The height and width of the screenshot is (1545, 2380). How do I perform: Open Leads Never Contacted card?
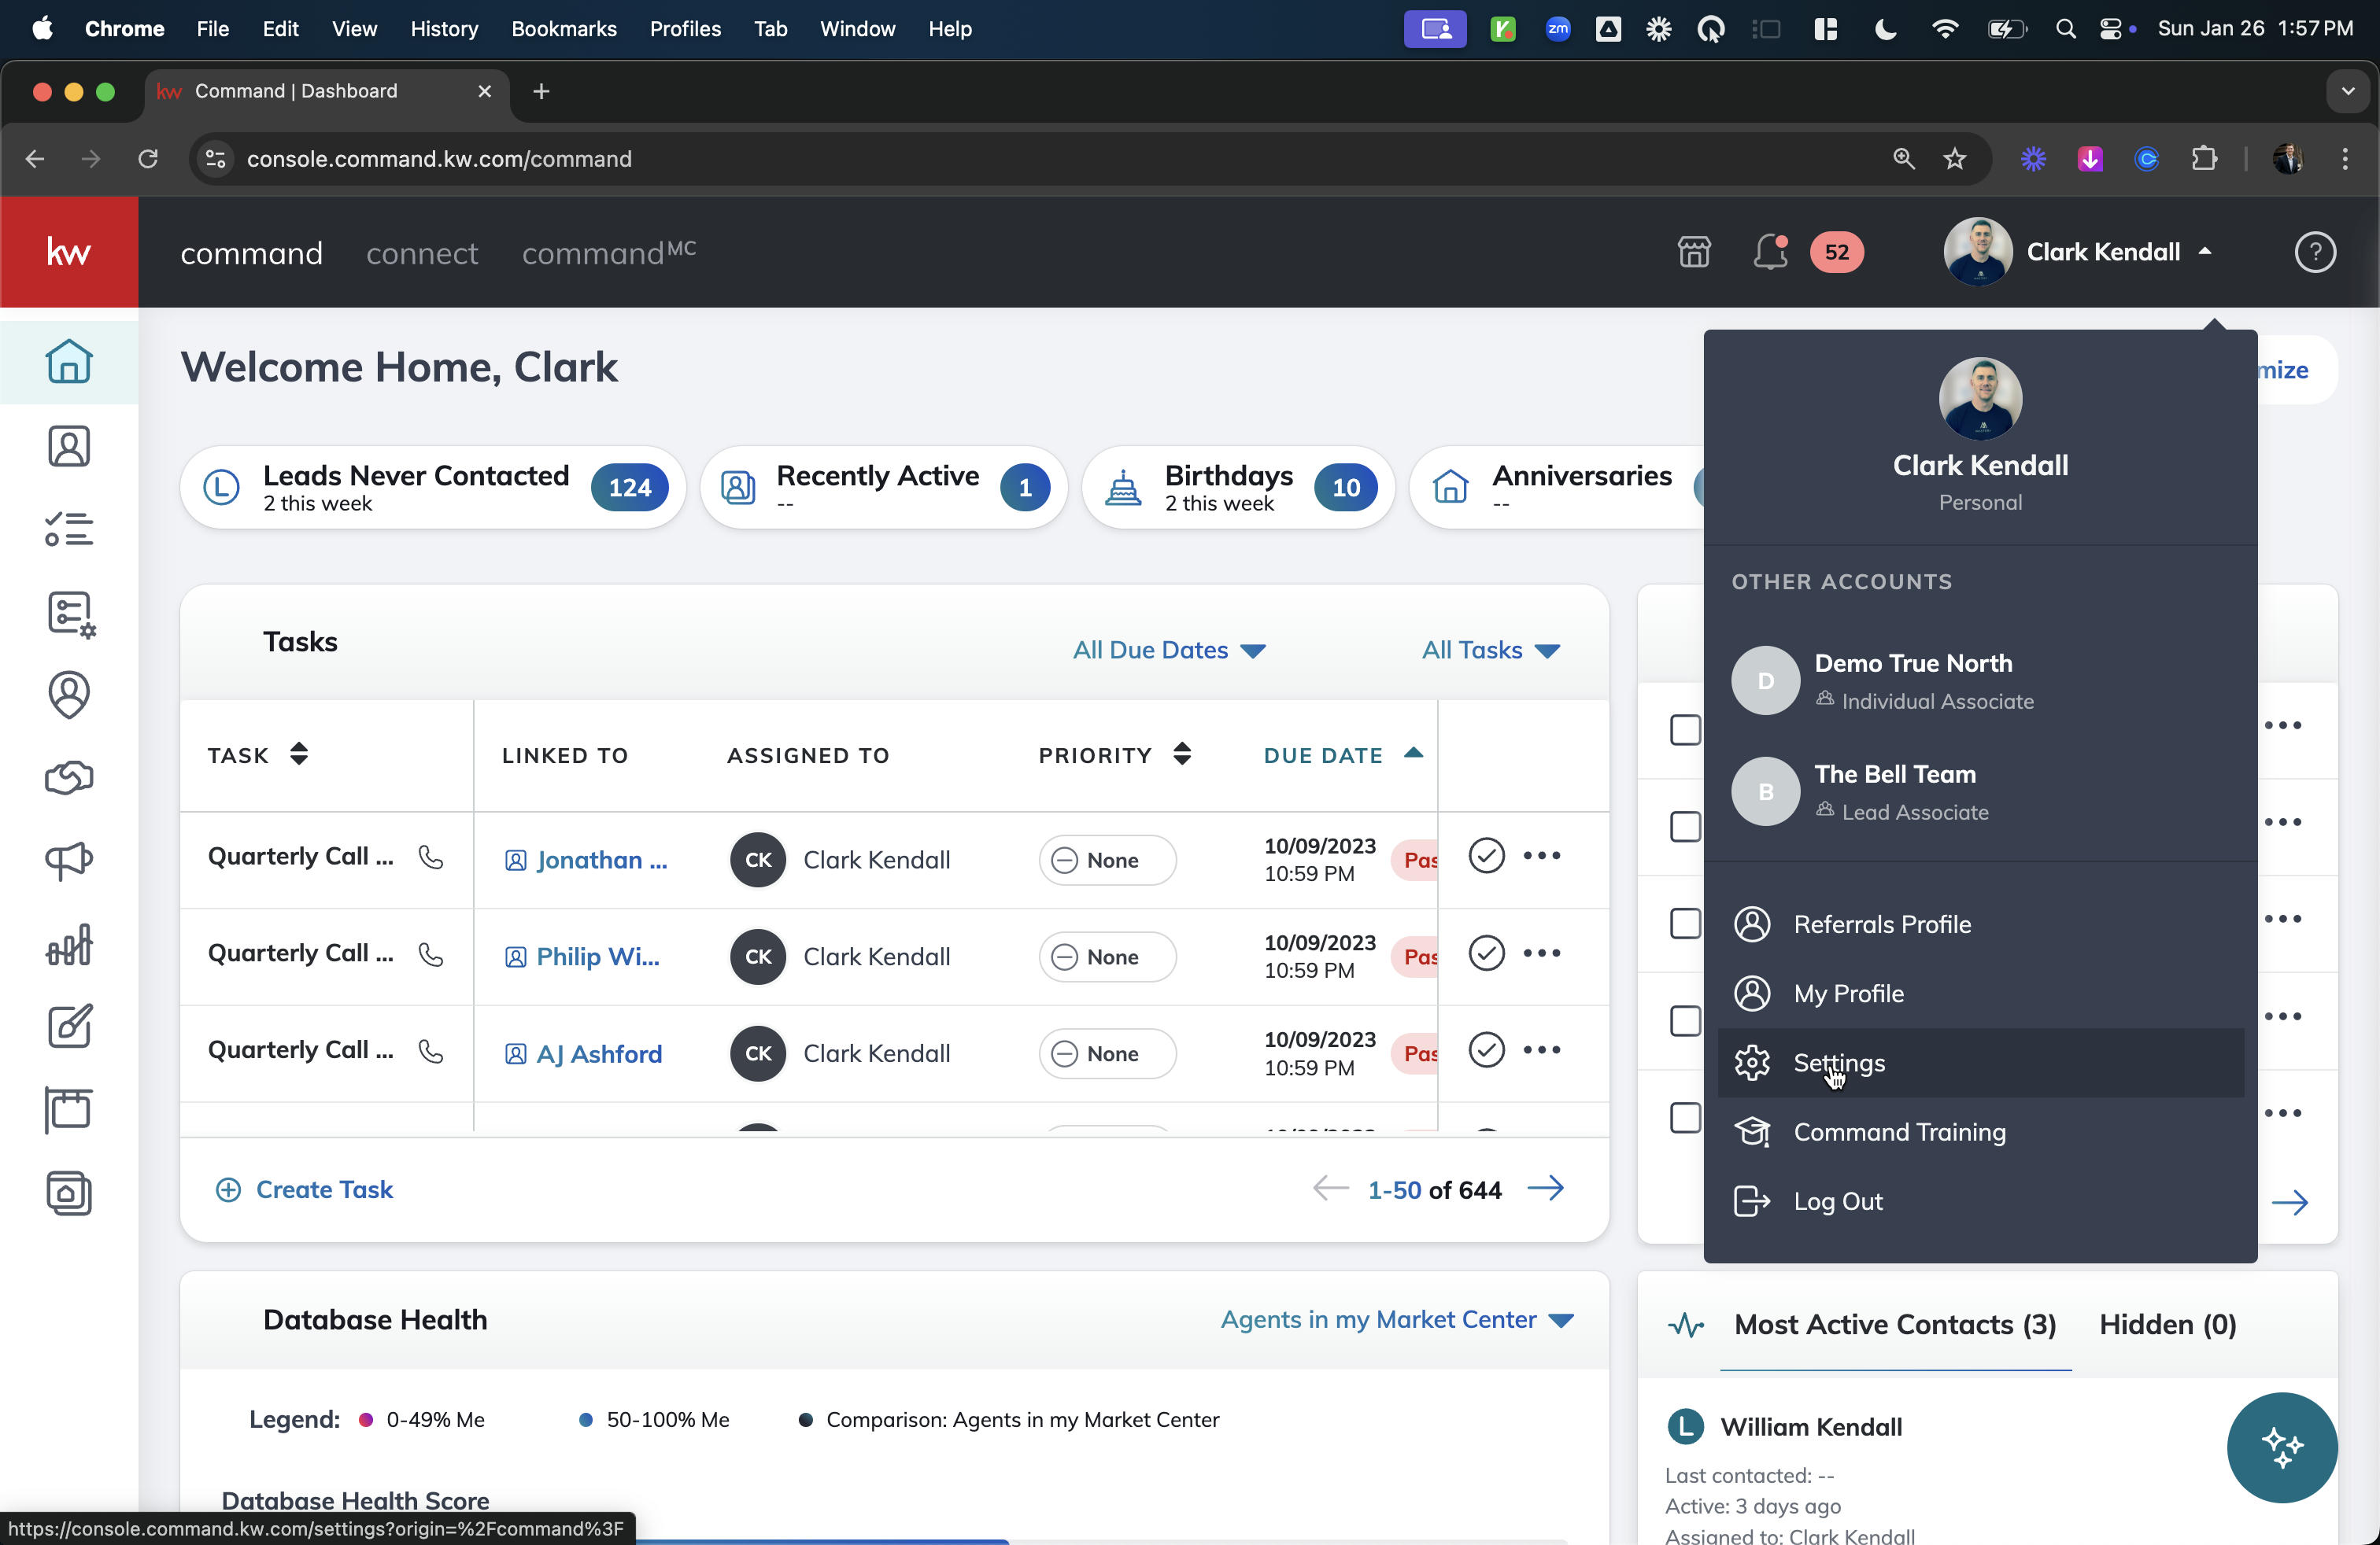(433, 487)
